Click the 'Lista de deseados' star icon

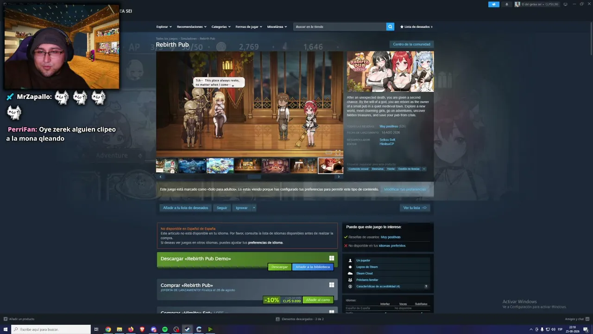click(402, 27)
